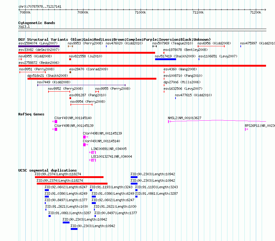Select nsv9952 (Perry2008) variant label
This screenshot has width=275, height=241.
click(66, 89)
